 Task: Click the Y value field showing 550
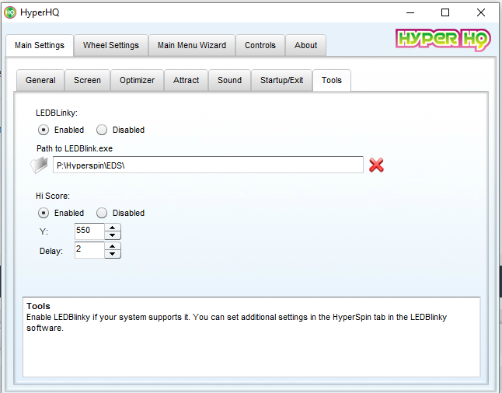(89, 231)
